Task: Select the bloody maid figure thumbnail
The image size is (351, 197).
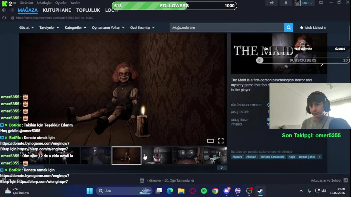Action: pos(157,155)
